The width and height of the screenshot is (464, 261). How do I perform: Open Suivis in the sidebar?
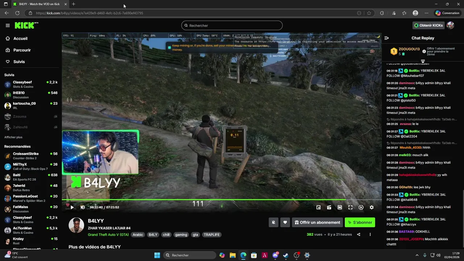click(19, 62)
